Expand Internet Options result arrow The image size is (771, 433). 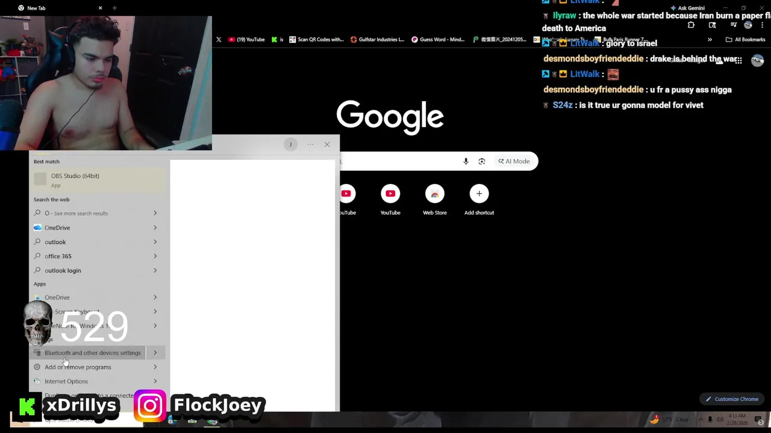[x=155, y=381]
